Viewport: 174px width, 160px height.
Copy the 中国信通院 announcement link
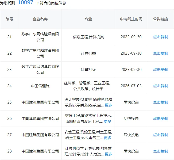pyautogui.click(x=160, y=86)
